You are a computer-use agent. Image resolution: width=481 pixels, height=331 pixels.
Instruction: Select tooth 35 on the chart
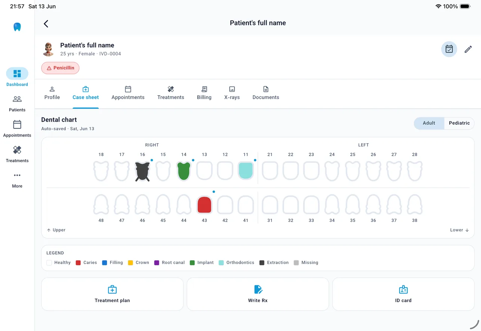coord(352,205)
